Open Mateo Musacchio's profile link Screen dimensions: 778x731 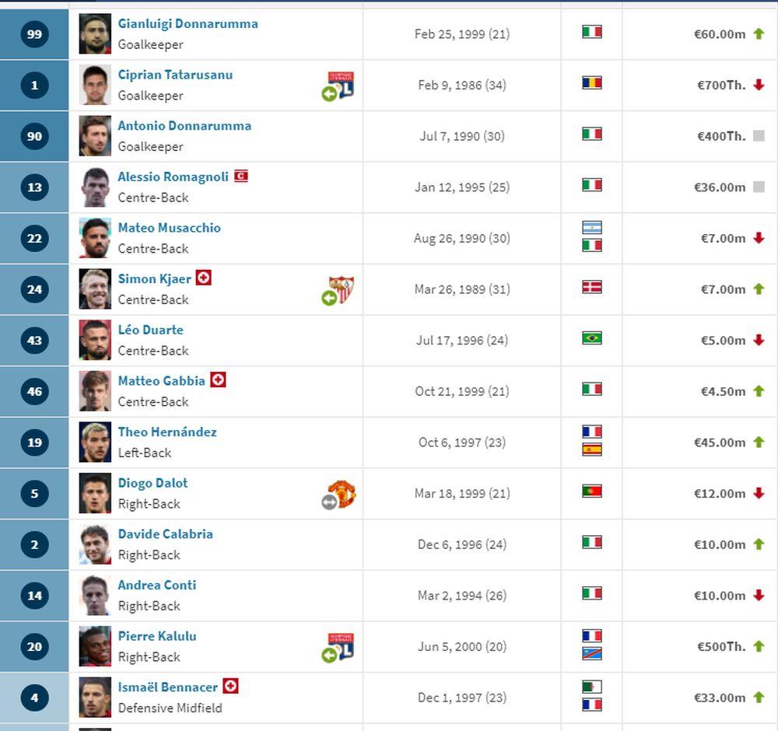[169, 228]
